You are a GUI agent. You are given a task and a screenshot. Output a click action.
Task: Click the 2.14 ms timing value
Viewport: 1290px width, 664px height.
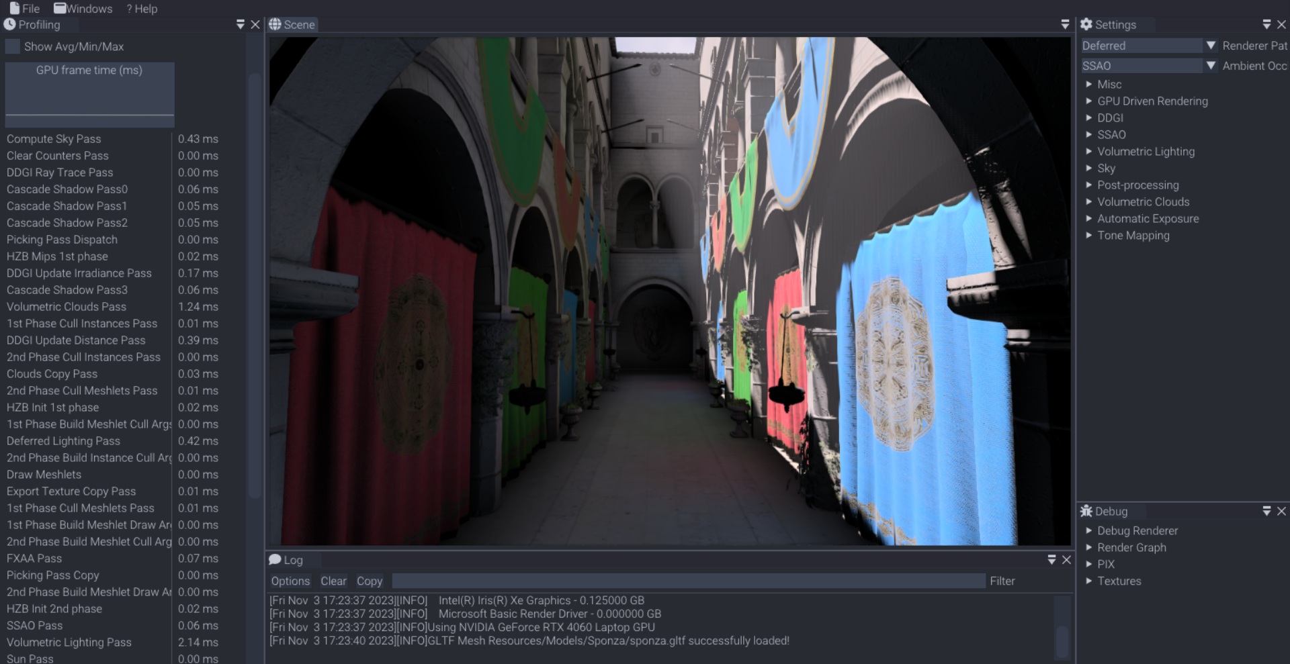pyautogui.click(x=198, y=643)
